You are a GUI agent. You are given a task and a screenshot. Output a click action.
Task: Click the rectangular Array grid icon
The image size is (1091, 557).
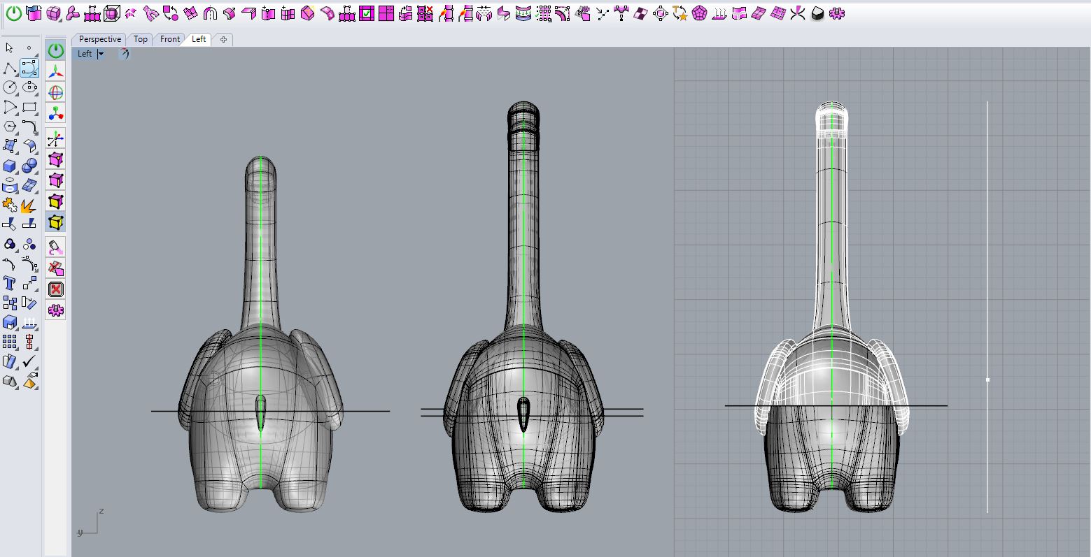(x=10, y=342)
